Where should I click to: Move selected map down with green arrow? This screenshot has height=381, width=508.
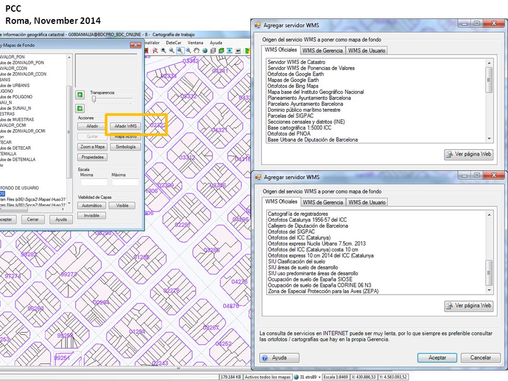click(x=80, y=108)
